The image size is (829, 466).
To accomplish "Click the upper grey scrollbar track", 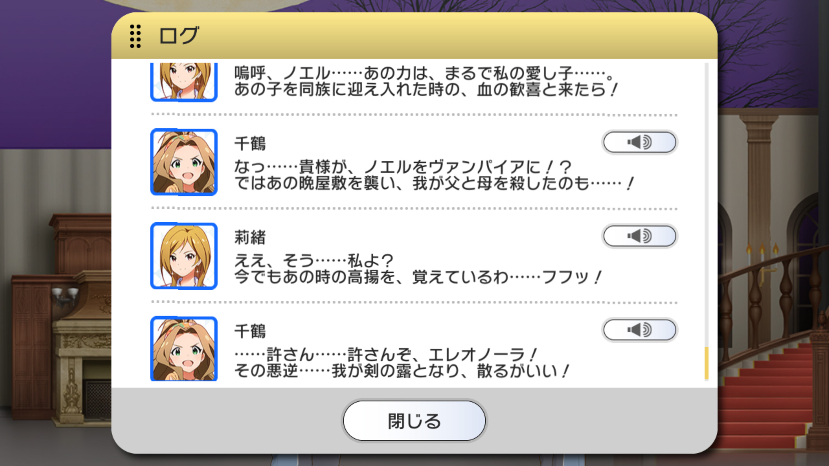I will pyautogui.click(x=706, y=205).
